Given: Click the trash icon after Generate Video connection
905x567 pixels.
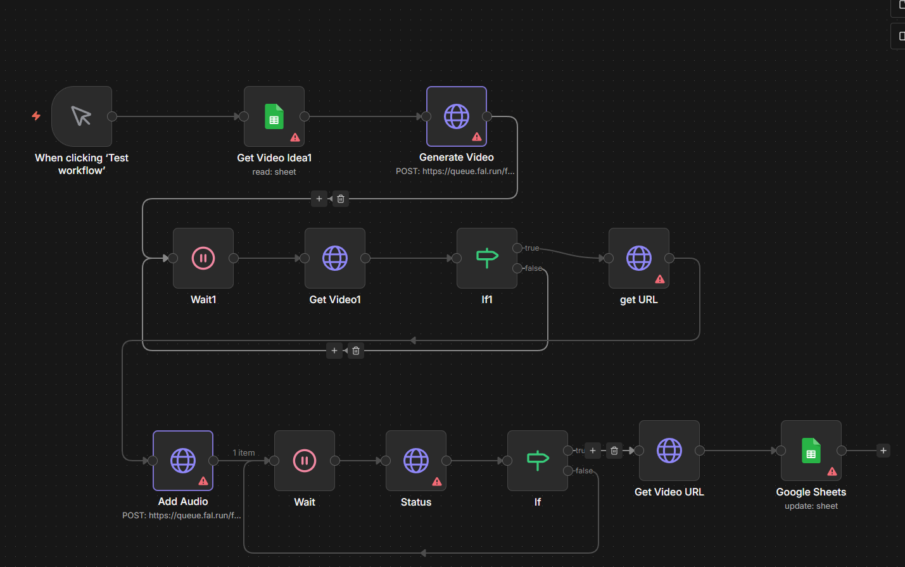Looking at the screenshot, I should click(340, 198).
